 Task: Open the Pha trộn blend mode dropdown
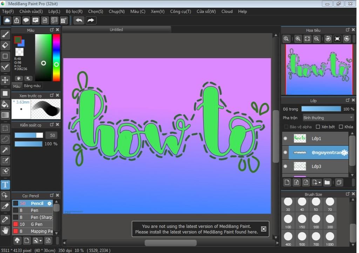click(x=328, y=118)
